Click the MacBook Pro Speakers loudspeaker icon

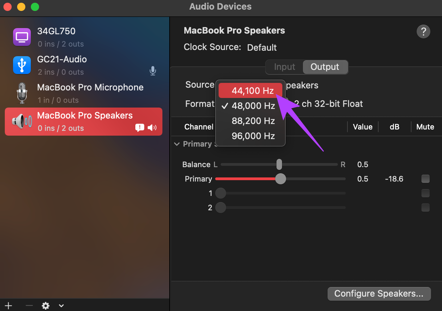pos(22,121)
